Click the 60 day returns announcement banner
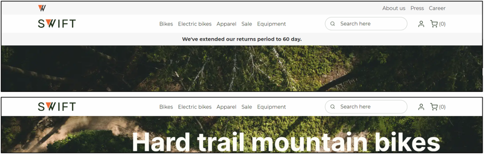Image resolution: width=484 pixels, height=154 pixels. coord(242,39)
